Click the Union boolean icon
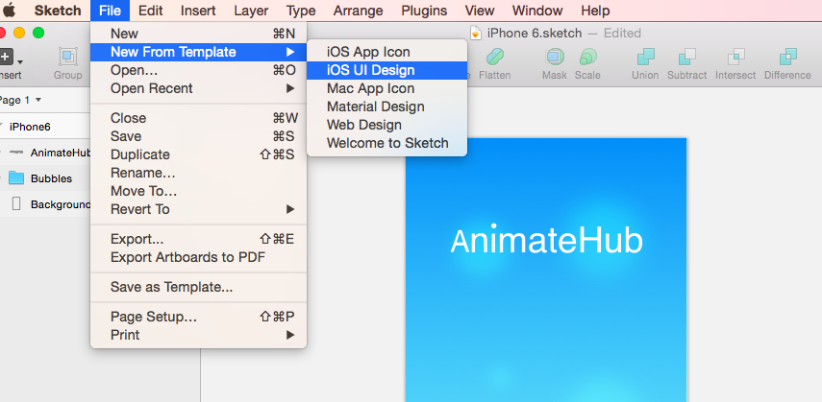 (x=645, y=57)
